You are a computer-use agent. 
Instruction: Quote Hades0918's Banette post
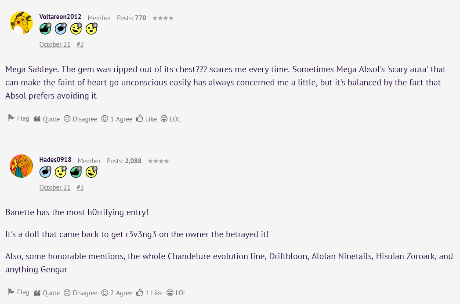point(47,293)
